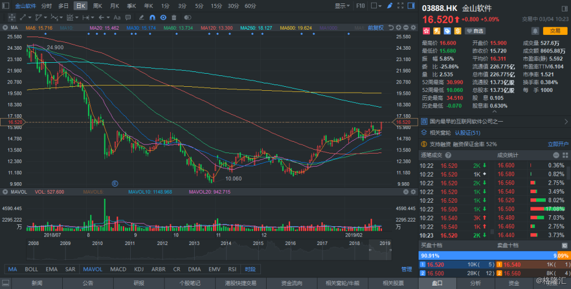Viewport: 571px width, 289px height.
Task: Toggle the 自选 watchlist heart button
Action: 475,31
